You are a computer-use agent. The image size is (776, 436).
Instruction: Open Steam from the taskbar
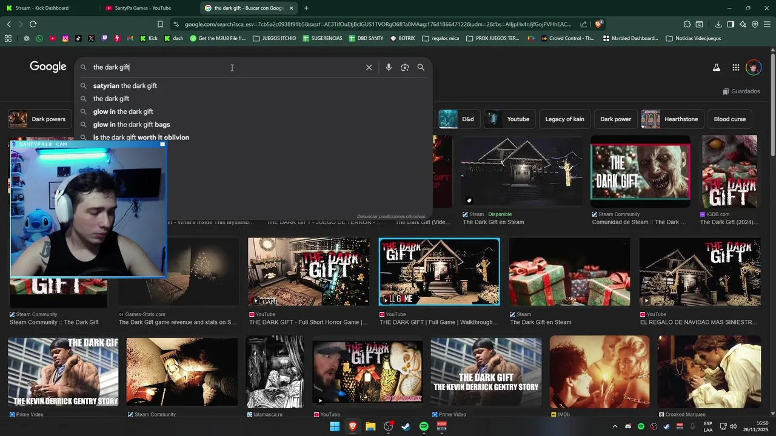click(406, 427)
